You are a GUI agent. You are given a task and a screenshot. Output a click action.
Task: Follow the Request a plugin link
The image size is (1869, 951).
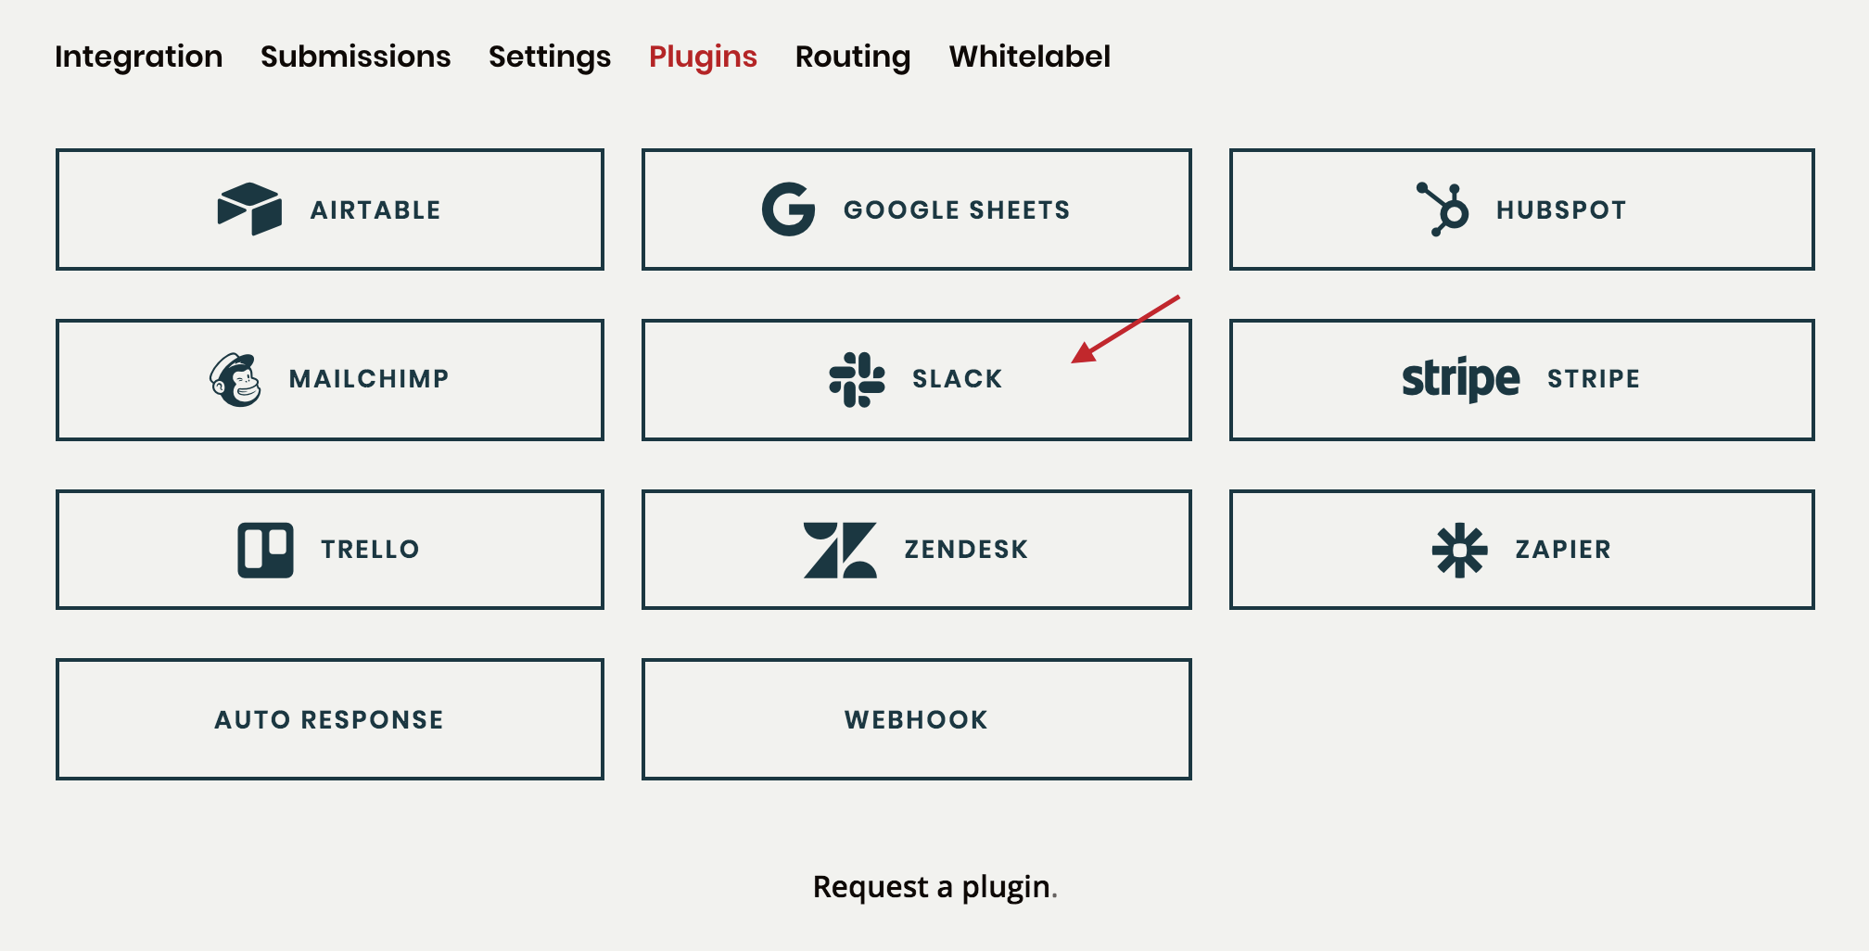(x=933, y=887)
